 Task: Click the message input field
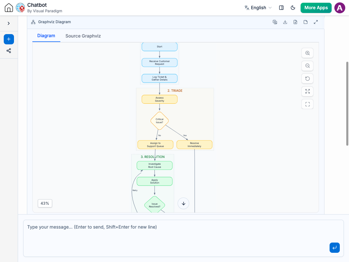pos(183,238)
